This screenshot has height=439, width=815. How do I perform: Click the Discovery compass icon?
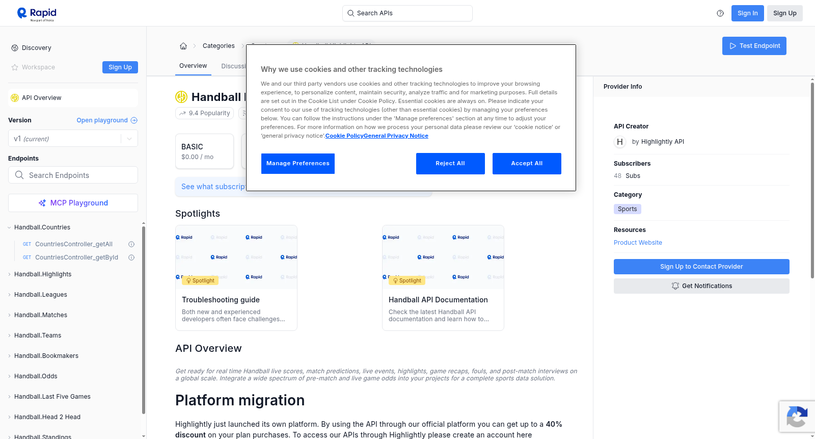[15, 48]
